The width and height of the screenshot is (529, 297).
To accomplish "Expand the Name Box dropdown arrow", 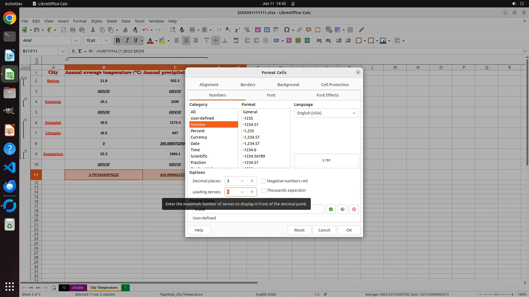I will coord(63,51).
